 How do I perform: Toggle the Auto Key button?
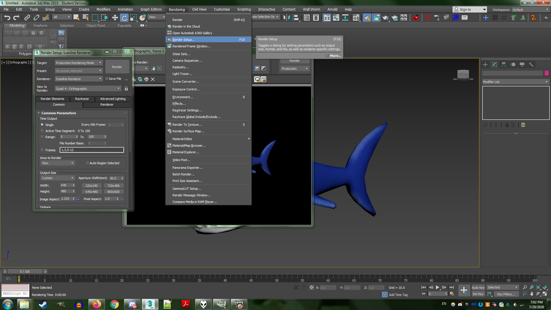[478, 287]
